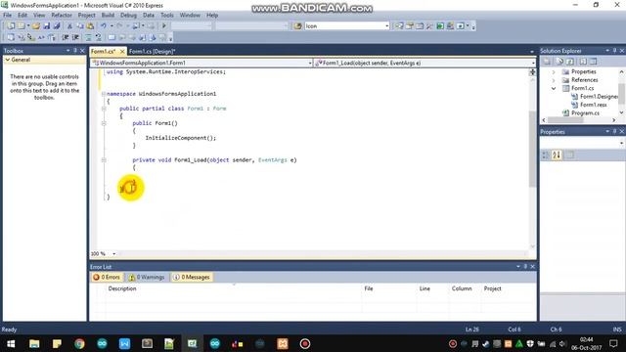This screenshot has width=626, height=352.
Task: Toggle auto-hide pin on Error List
Action: [525, 267]
